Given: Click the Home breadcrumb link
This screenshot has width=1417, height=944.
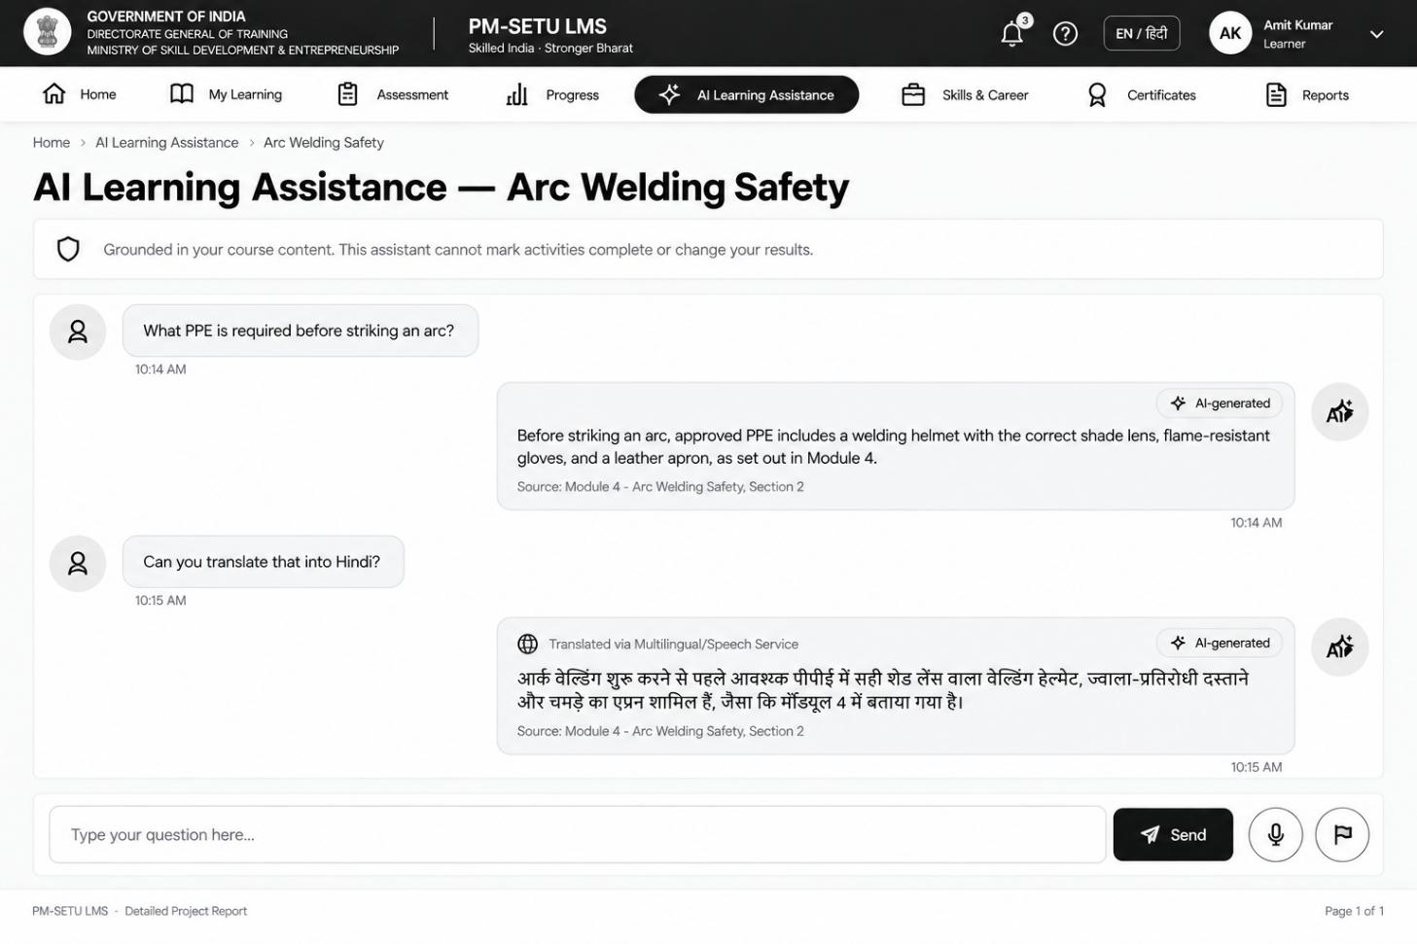Looking at the screenshot, I should (x=52, y=142).
